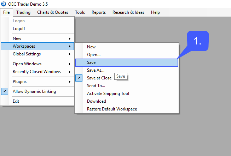The width and height of the screenshot is (231, 156).
Task: Expand the Plugins submenu
Action: coord(37,82)
